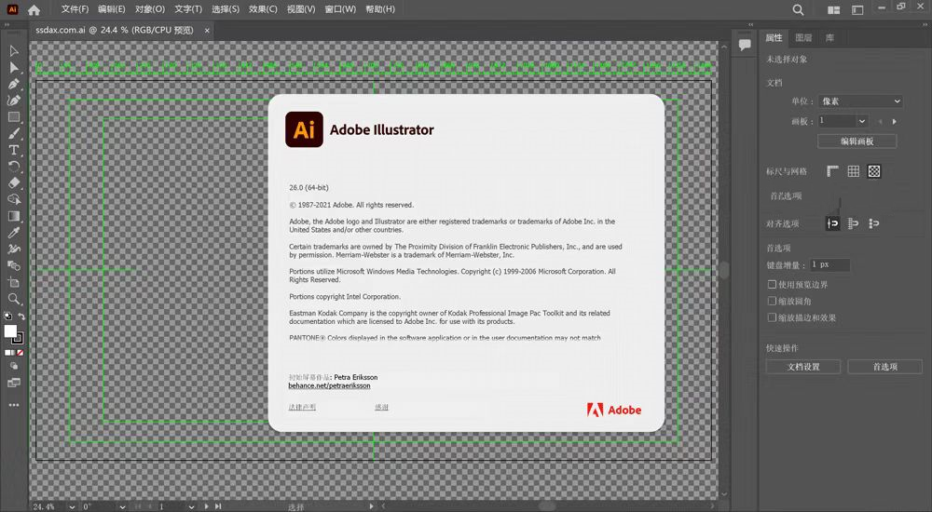Select the Gradient tool
Screen dimensions: 932x512
pos(14,216)
